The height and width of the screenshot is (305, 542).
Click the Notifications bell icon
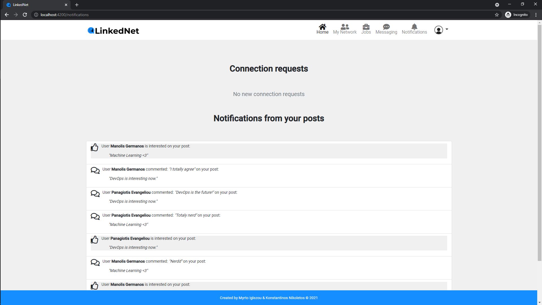[x=414, y=27]
